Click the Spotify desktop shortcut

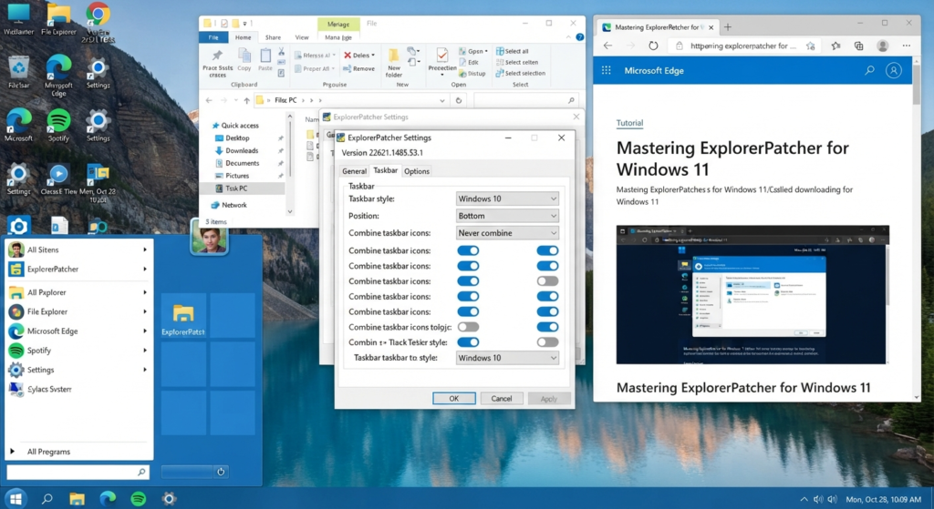[58, 126]
